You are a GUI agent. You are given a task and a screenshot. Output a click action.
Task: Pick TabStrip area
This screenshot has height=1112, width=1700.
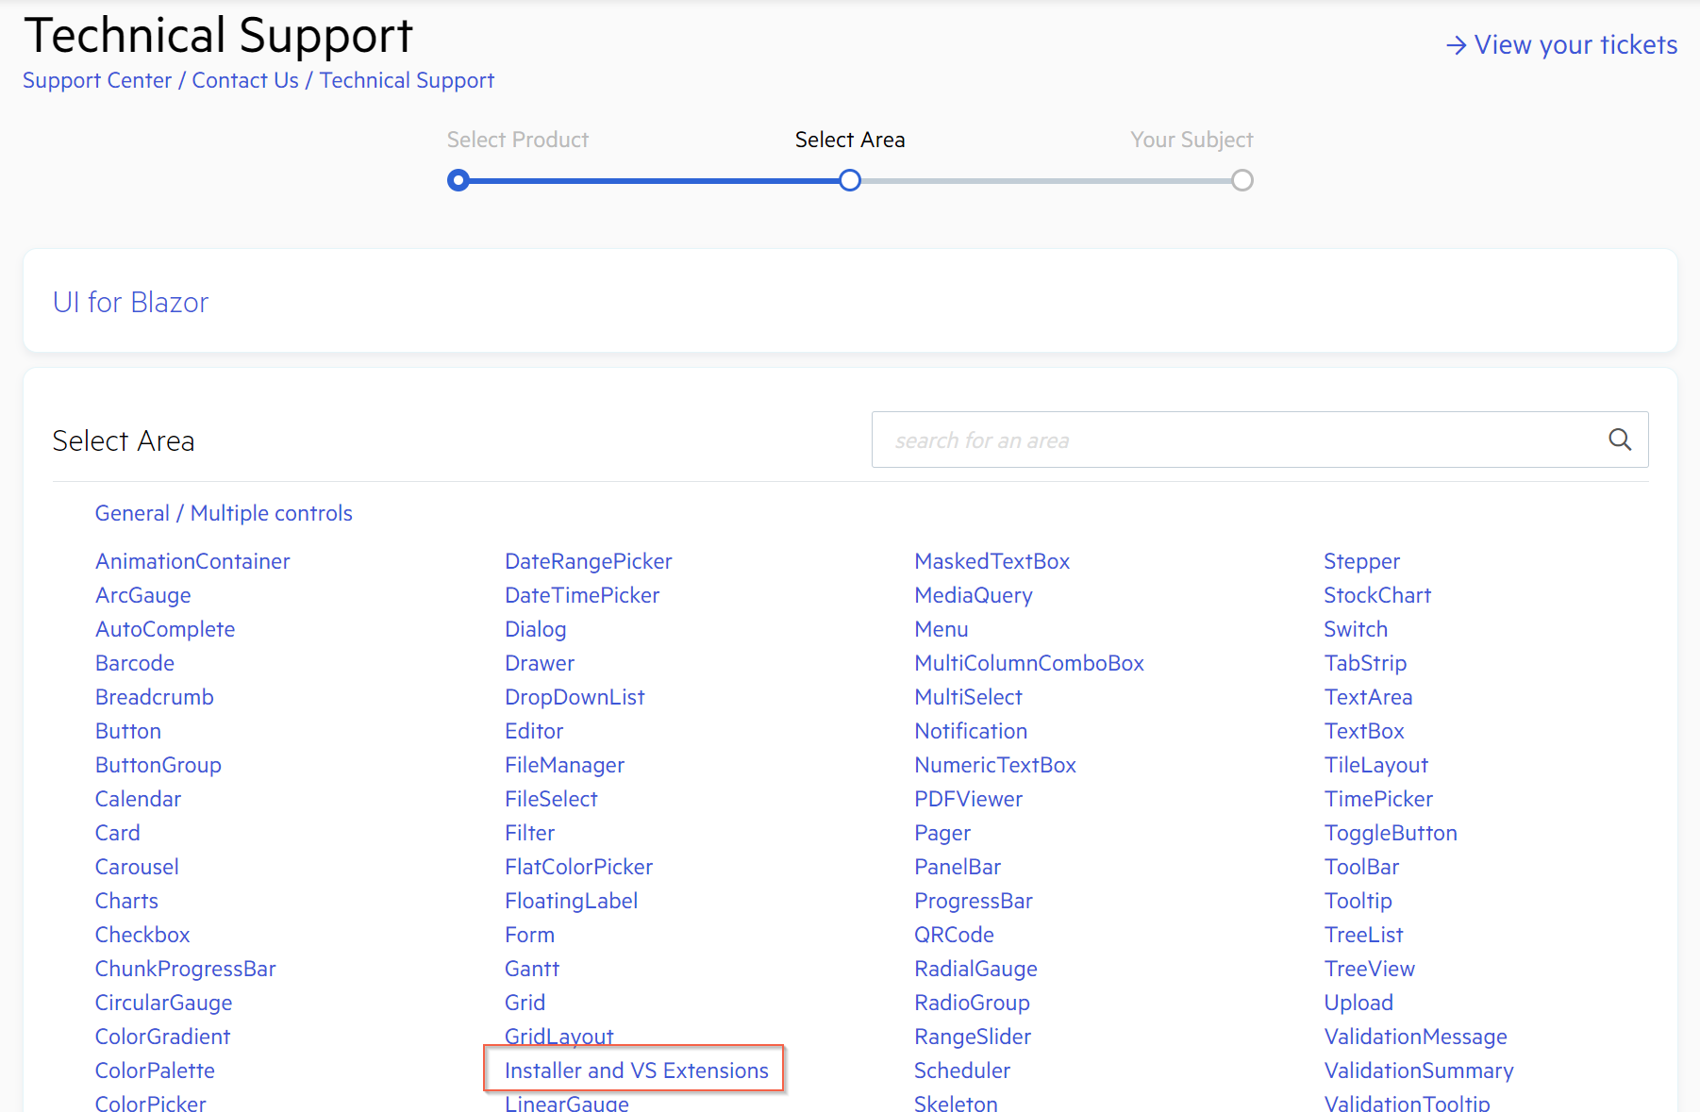1365,663
